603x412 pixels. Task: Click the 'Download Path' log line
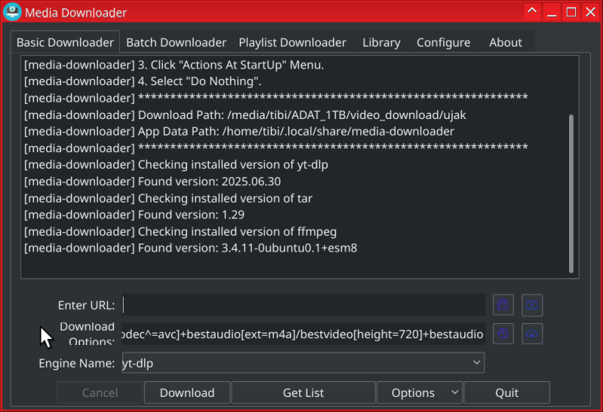245,115
